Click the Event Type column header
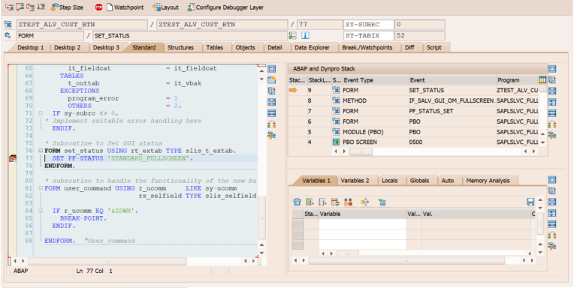Viewport: 577px width, 288px height. click(375, 80)
